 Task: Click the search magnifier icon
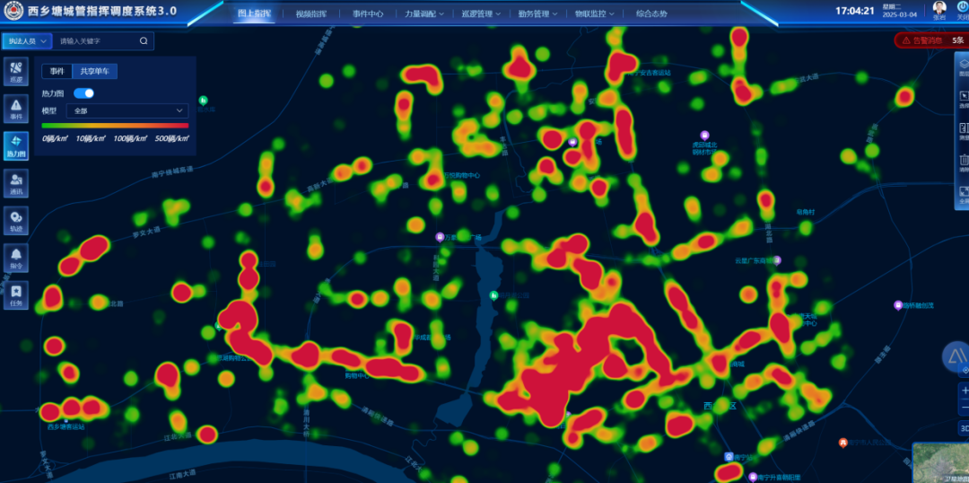(144, 40)
